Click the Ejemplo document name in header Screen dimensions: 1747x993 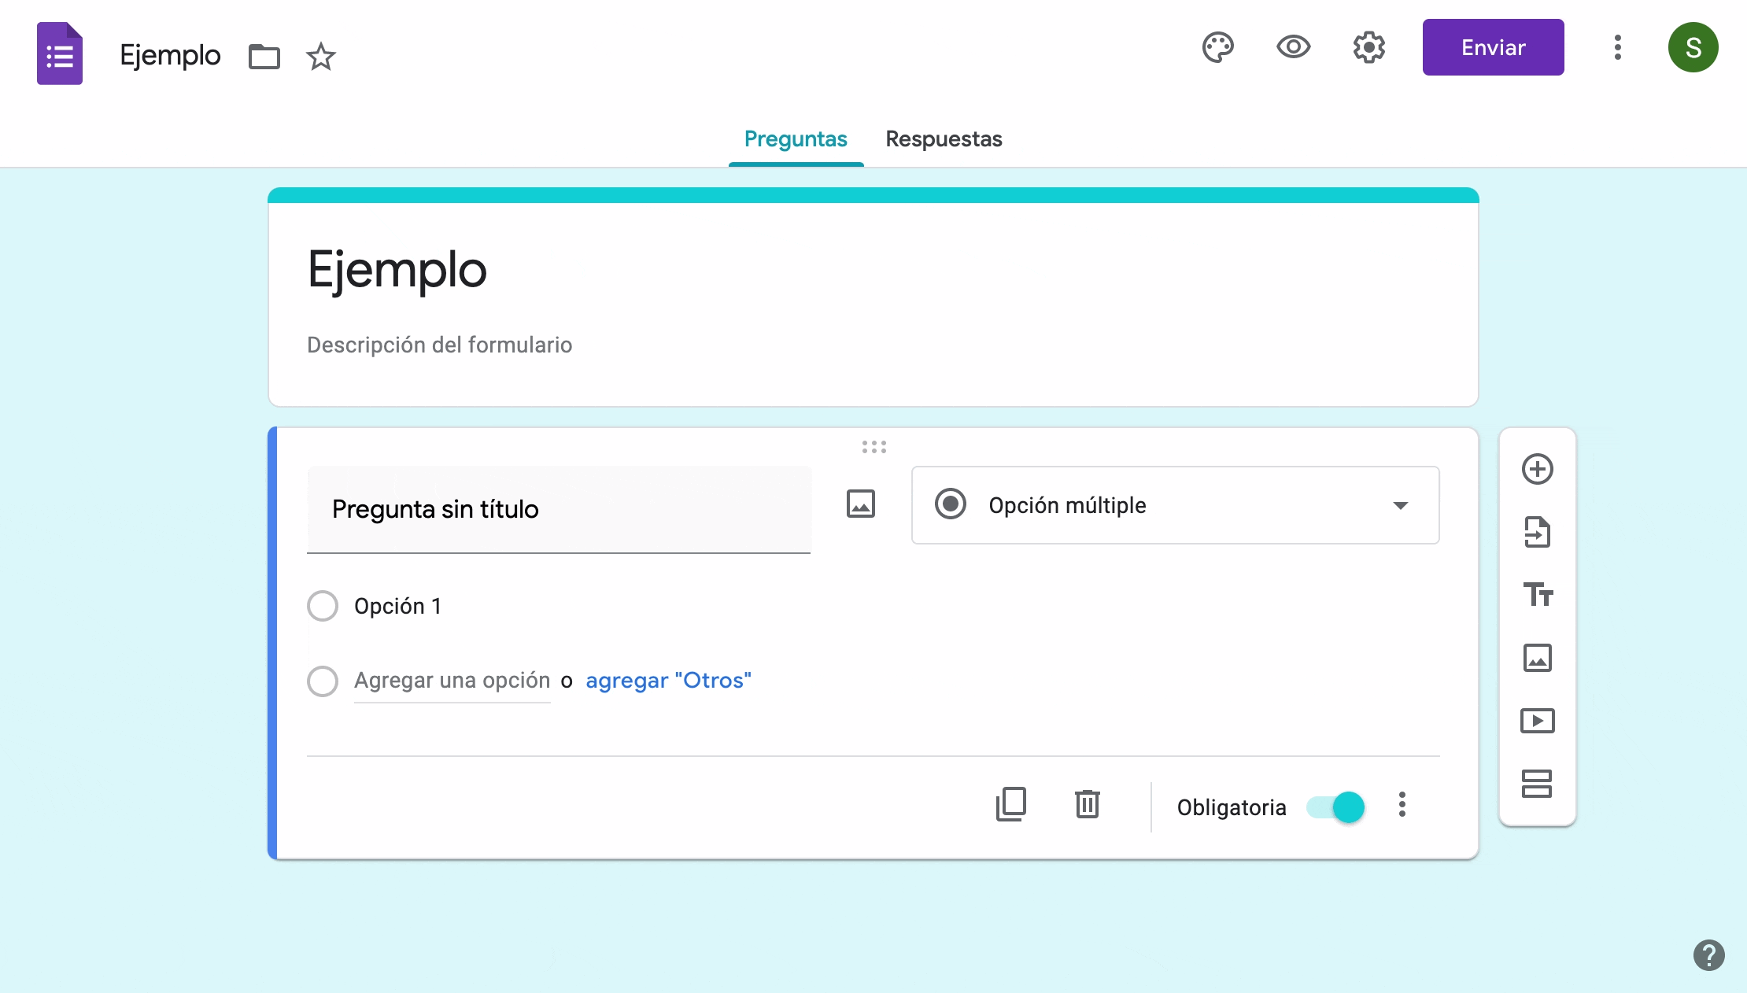170,55
